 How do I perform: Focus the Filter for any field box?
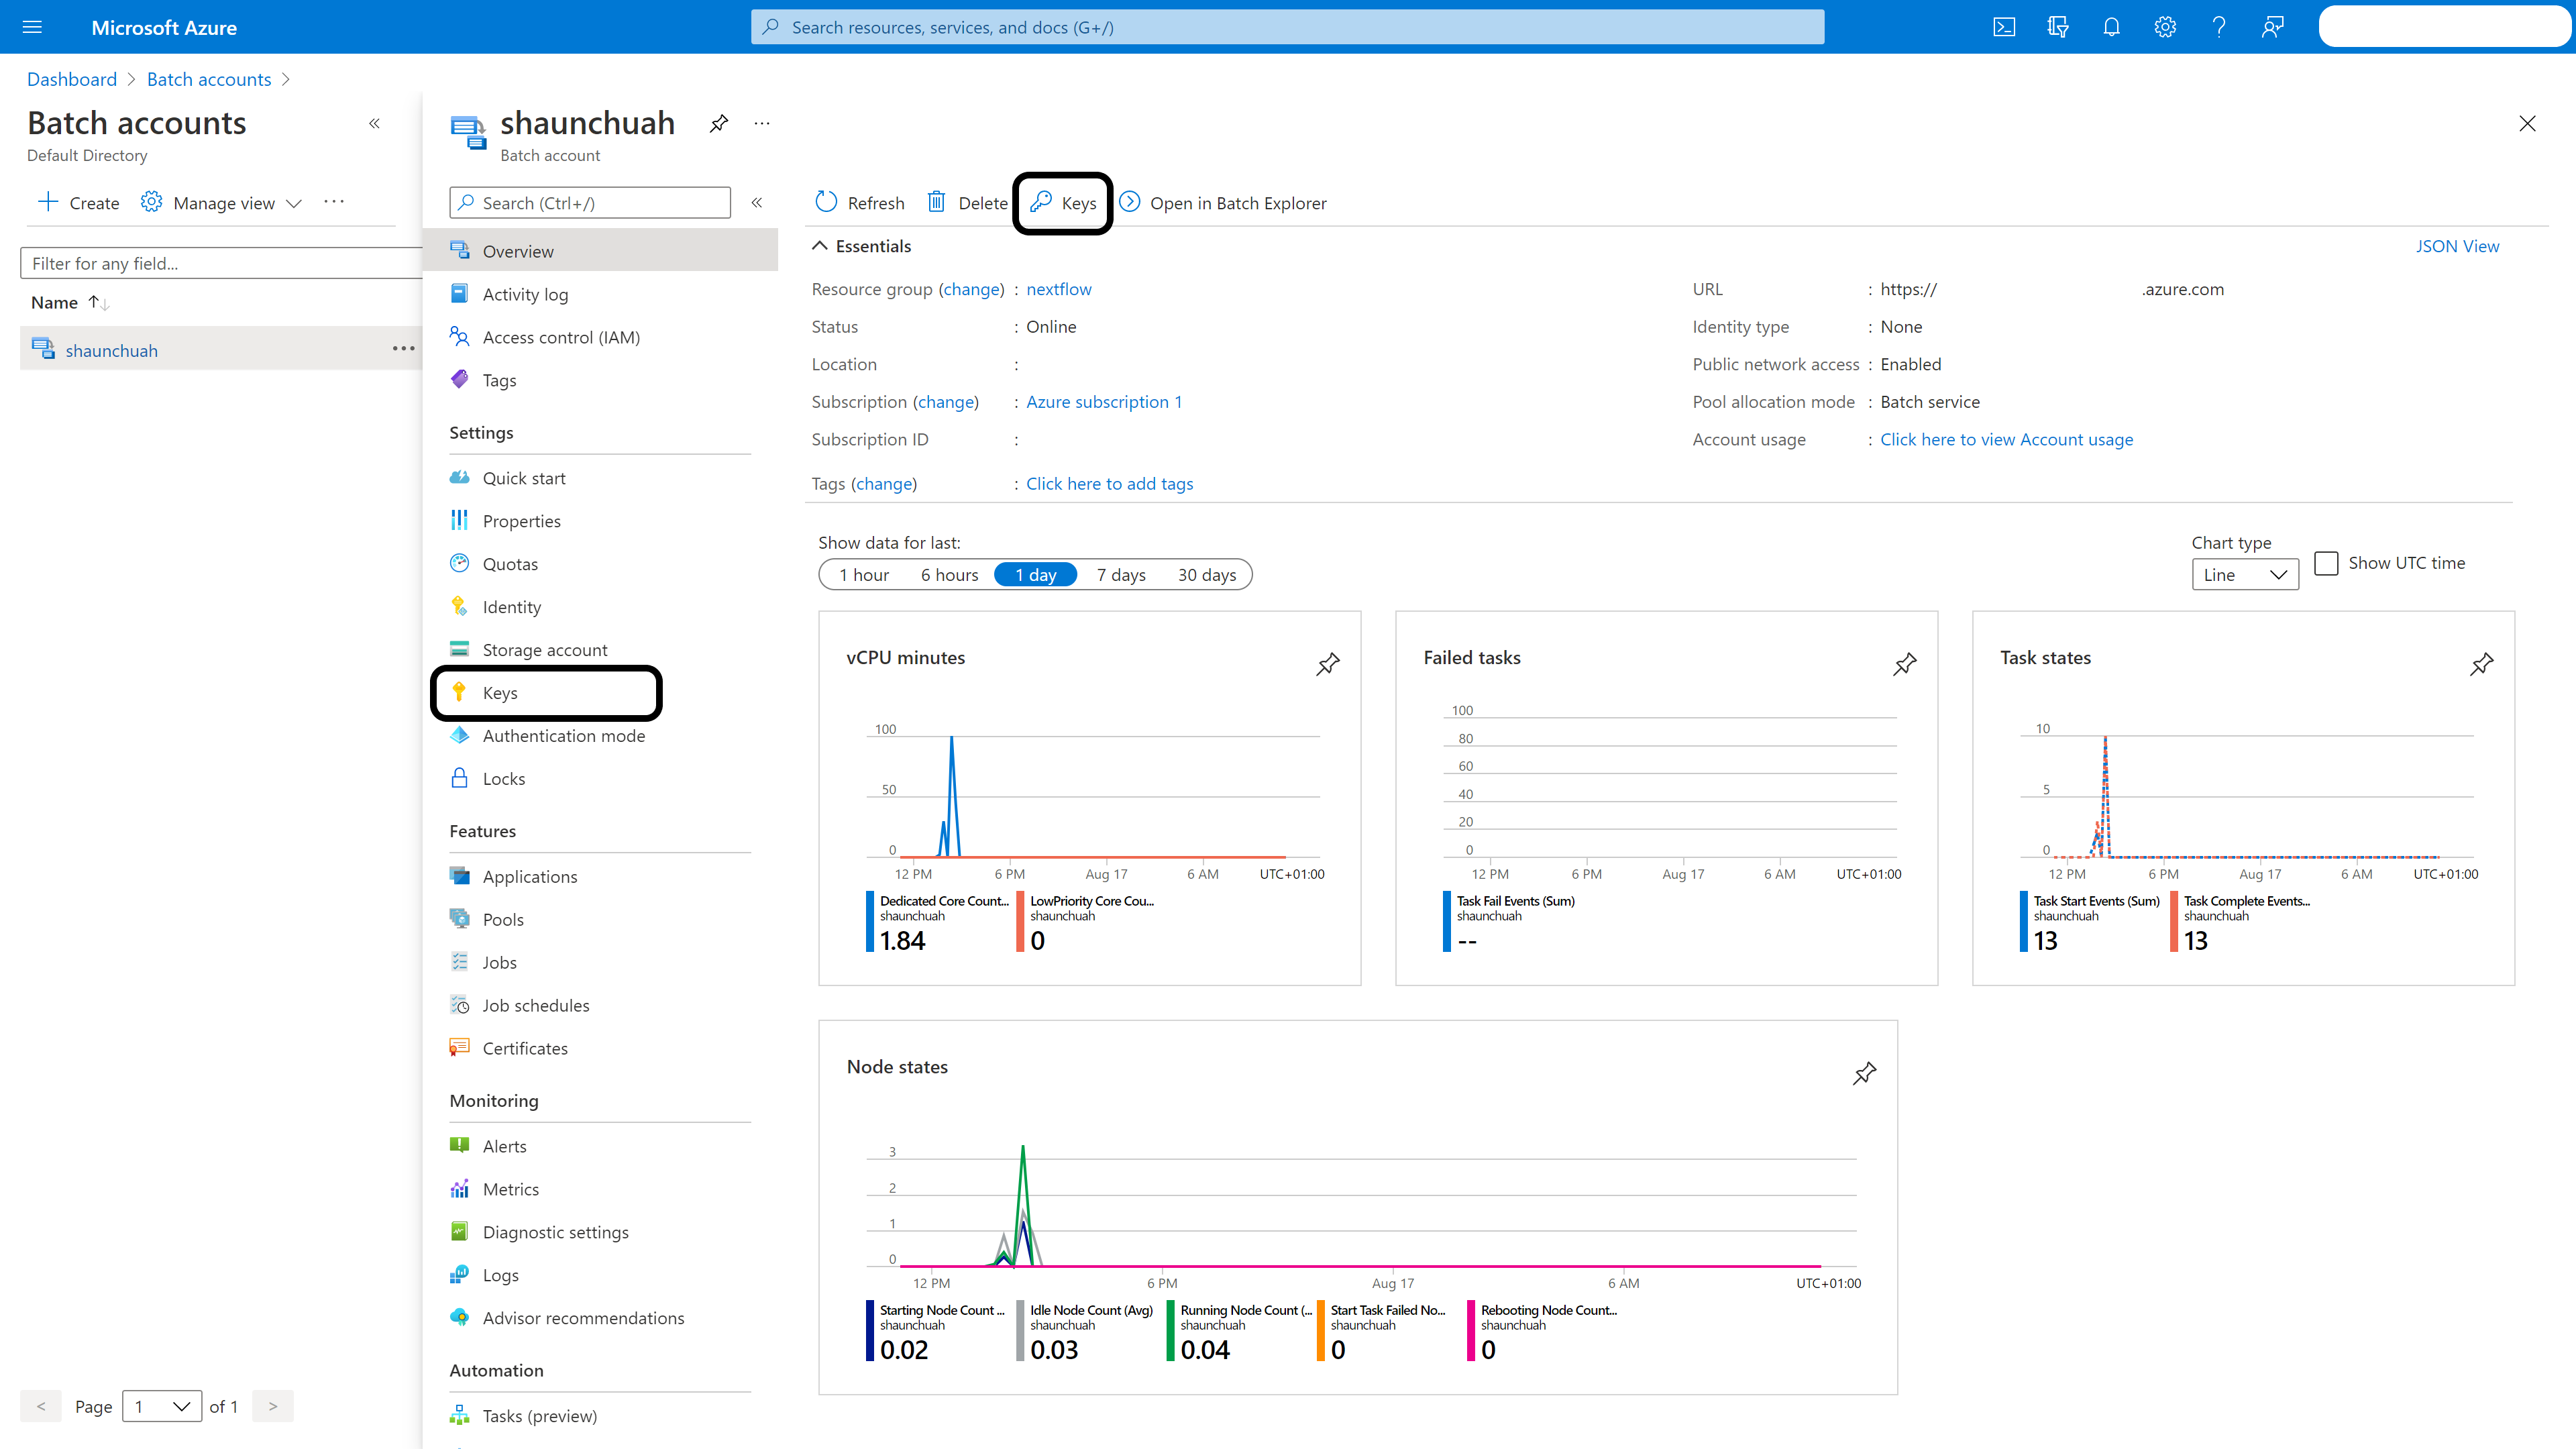(x=221, y=263)
